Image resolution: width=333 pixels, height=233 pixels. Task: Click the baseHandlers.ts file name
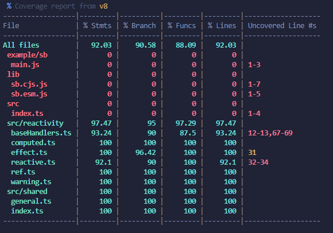point(41,133)
